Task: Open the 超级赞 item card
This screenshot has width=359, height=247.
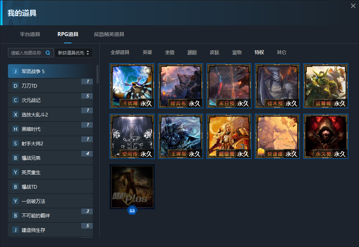Action: click(x=229, y=136)
